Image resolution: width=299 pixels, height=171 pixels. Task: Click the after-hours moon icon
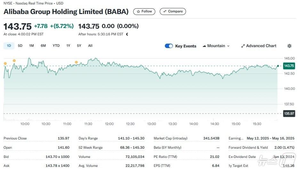[x=127, y=34]
